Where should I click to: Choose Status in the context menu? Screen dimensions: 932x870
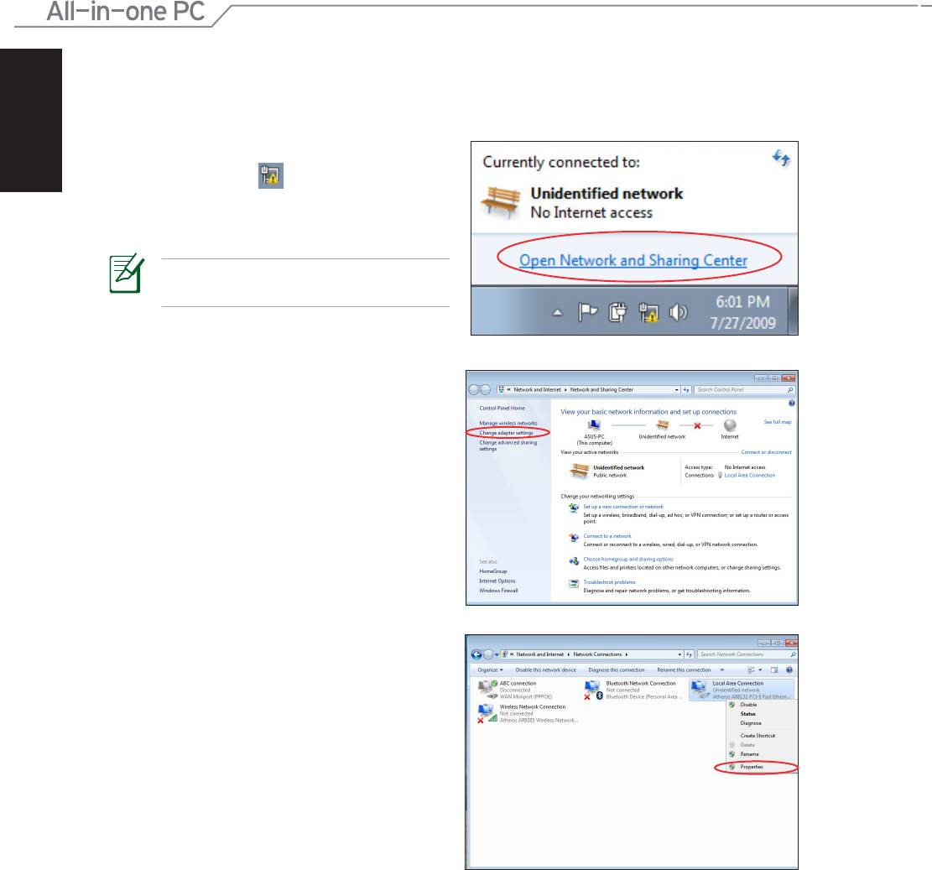pos(747,714)
